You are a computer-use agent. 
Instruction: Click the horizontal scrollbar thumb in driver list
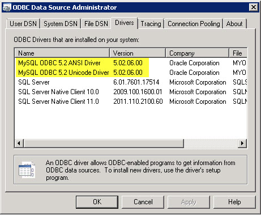point(104,143)
